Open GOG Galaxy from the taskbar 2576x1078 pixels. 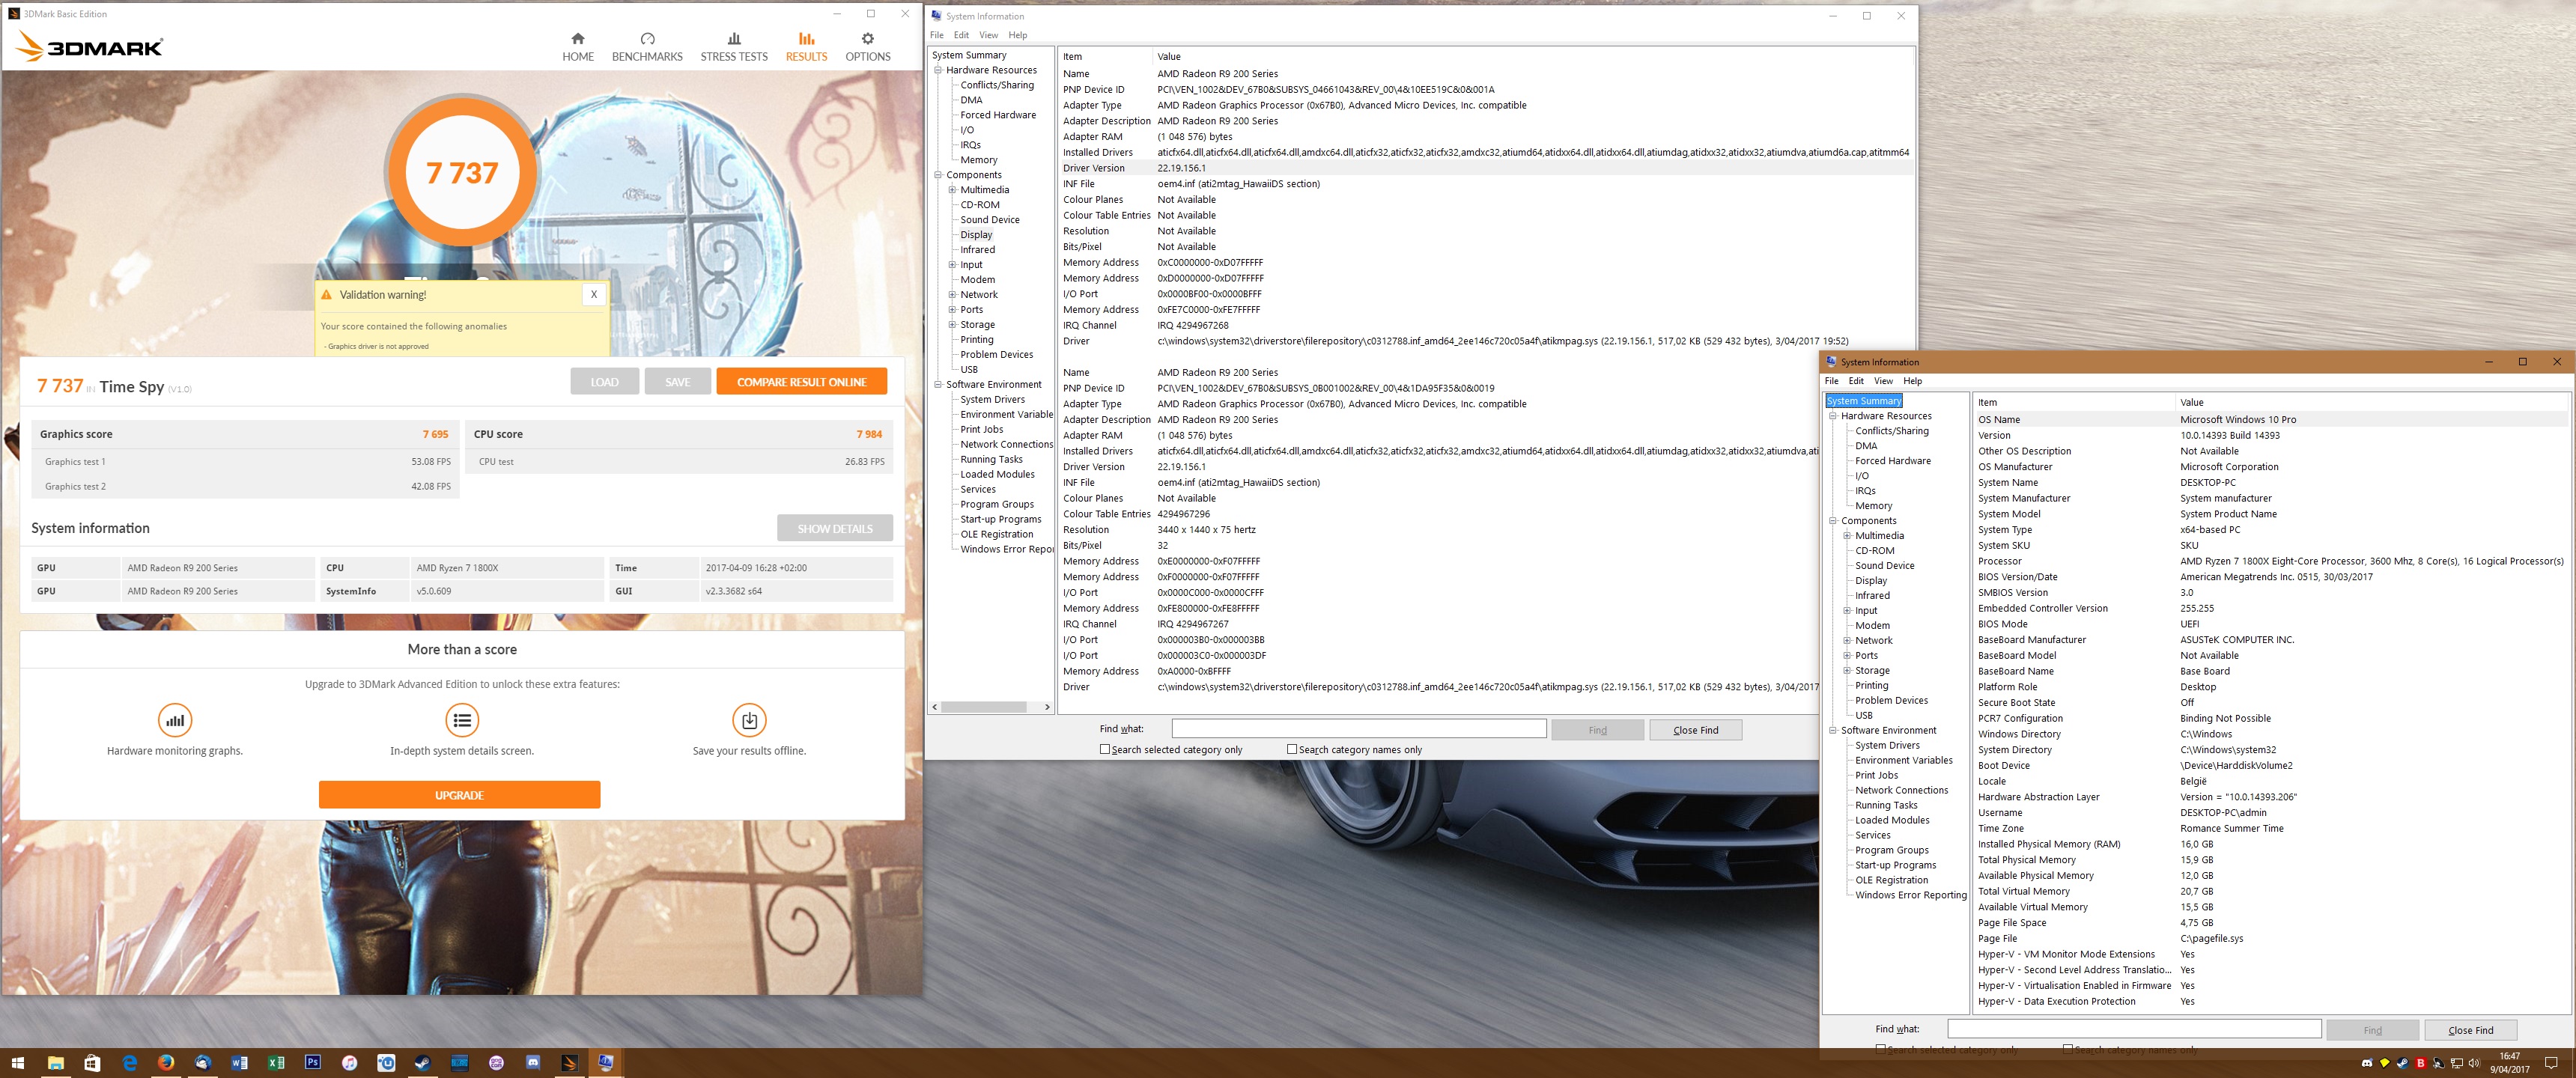[496, 1063]
